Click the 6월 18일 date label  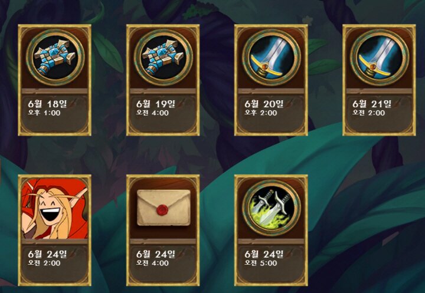[47, 104]
